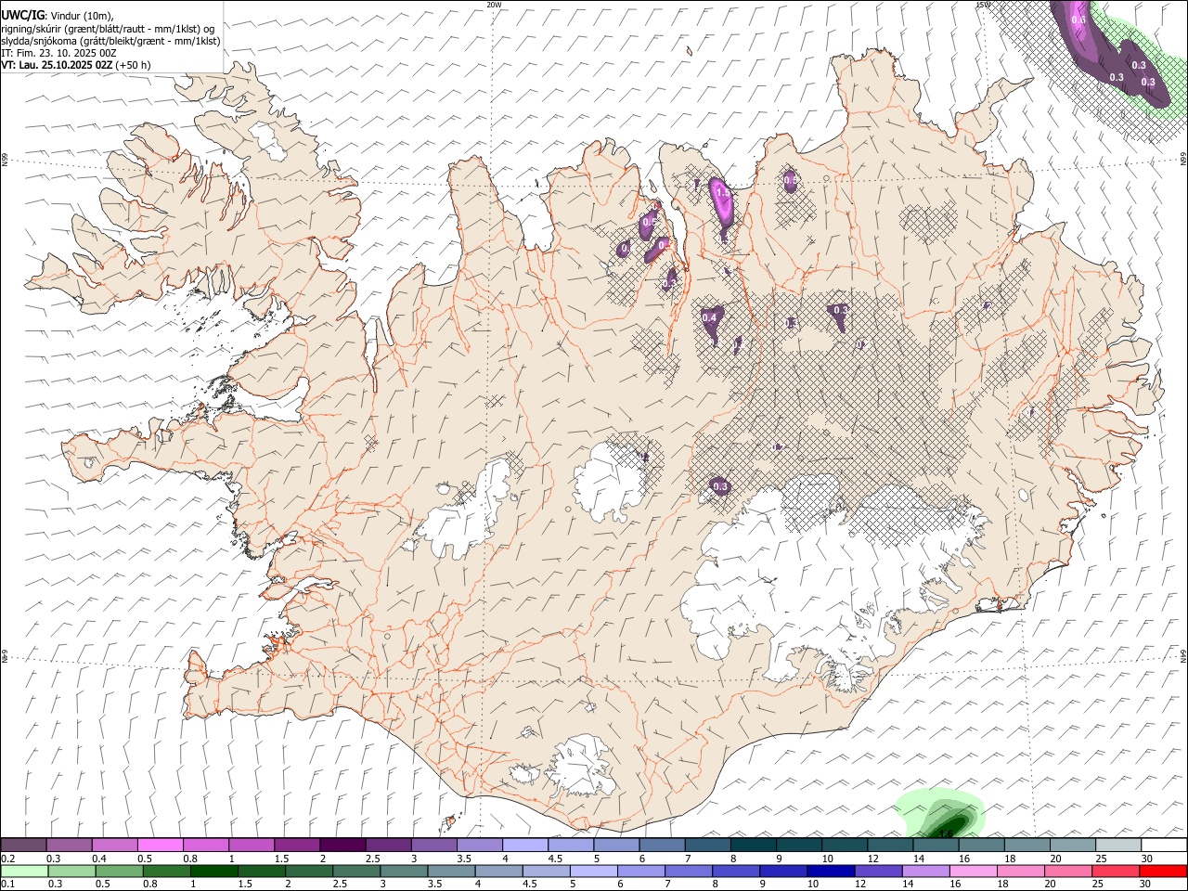Pick the dark teal snow scale swatch at 8
Viewport: 1188px width, 891px height.
[752, 846]
